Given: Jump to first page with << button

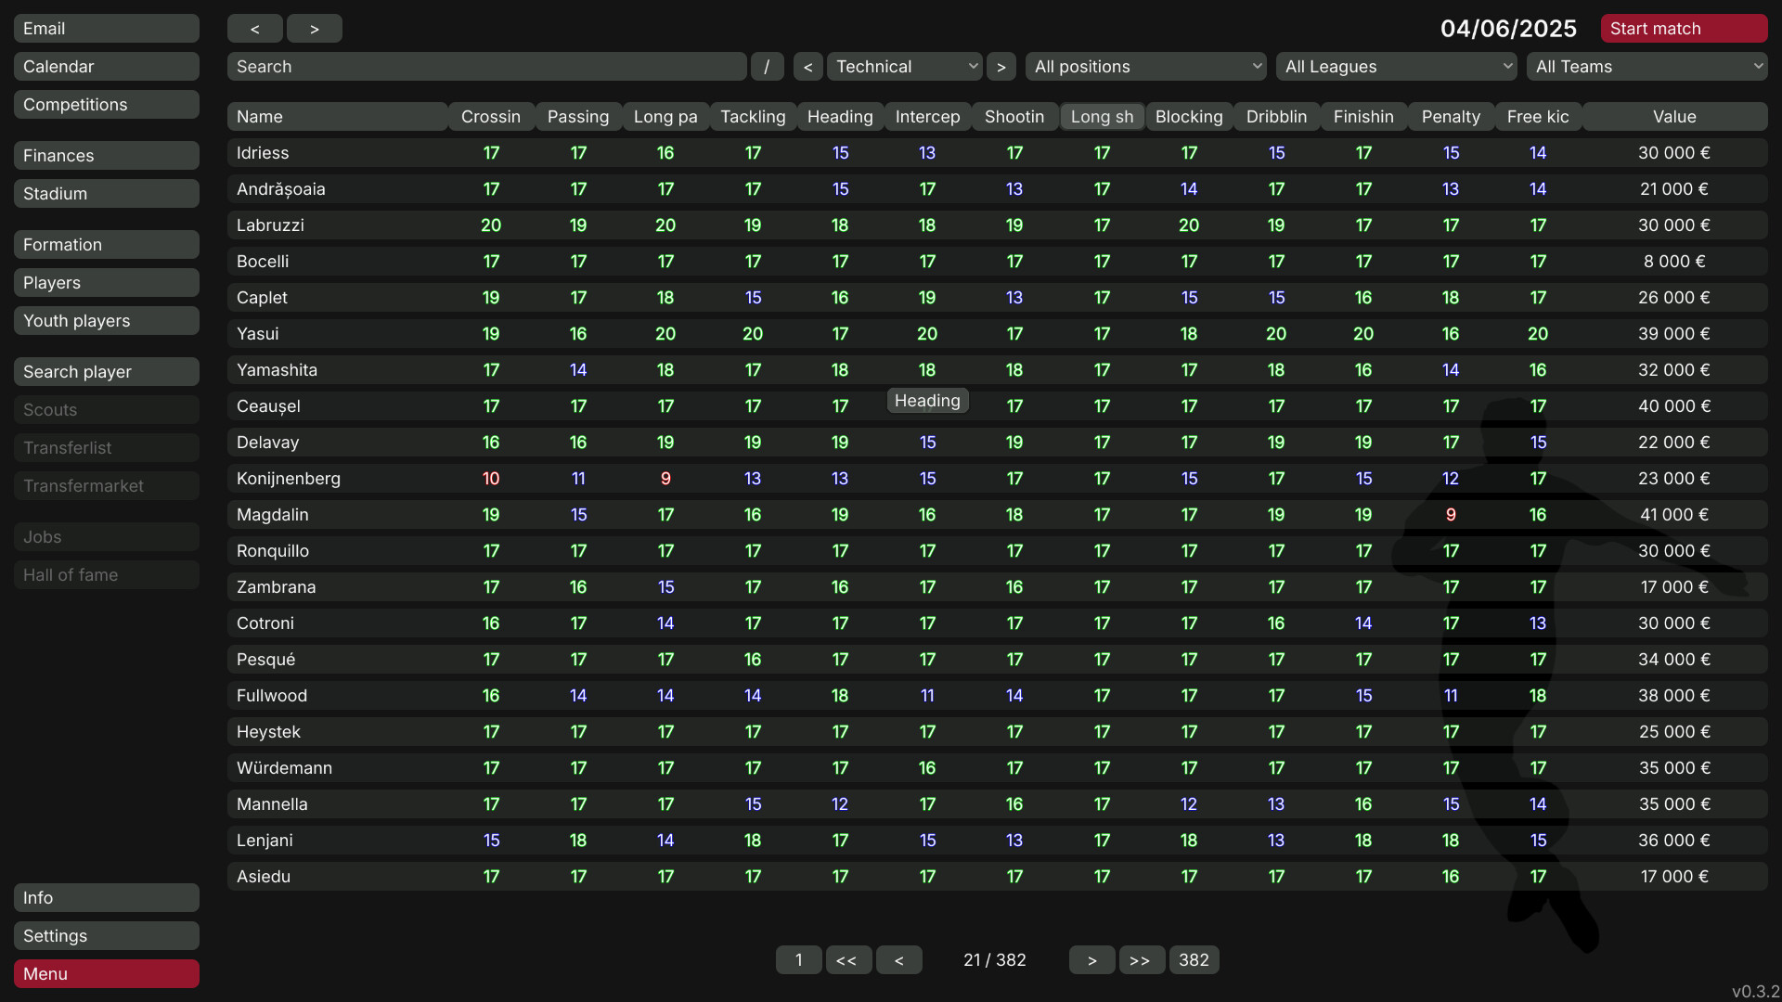Looking at the screenshot, I should coord(847,960).
